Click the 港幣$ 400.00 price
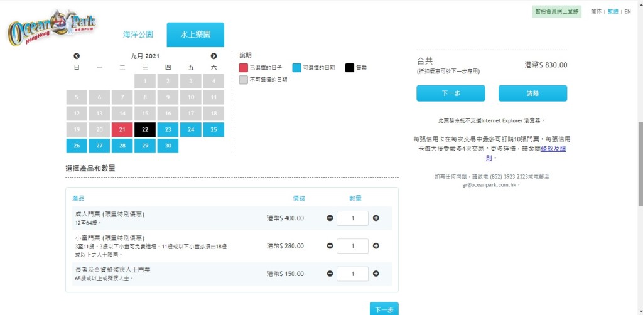Image resolution: width=643 pixels, height=315 pixels. 286,218
